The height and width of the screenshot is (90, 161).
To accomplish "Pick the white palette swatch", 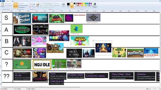I will pyautogui.click(x=74, y=5).
